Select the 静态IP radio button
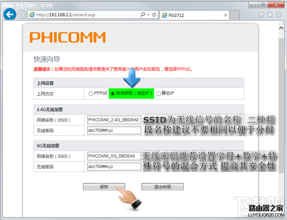The image size is (287, 220). tap(159, 94)
